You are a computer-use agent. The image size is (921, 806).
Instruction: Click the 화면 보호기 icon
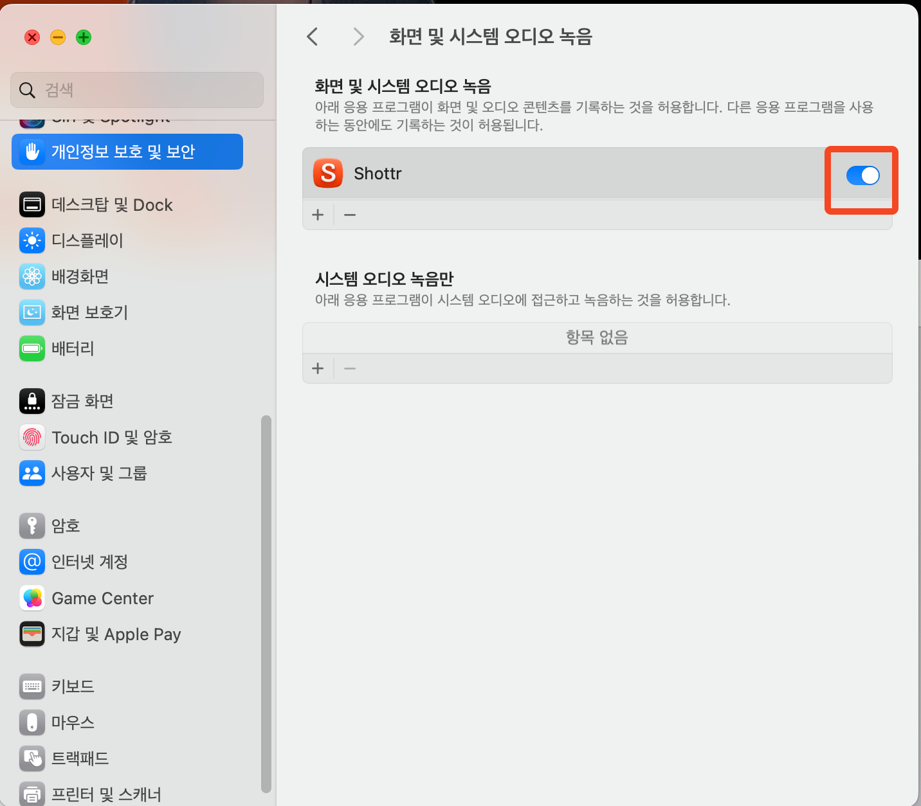pos(32,312)
